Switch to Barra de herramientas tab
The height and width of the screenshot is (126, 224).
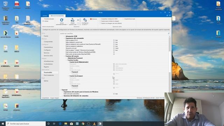[57, 16]
